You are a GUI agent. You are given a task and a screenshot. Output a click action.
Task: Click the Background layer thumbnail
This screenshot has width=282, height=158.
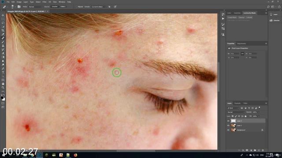233,130
